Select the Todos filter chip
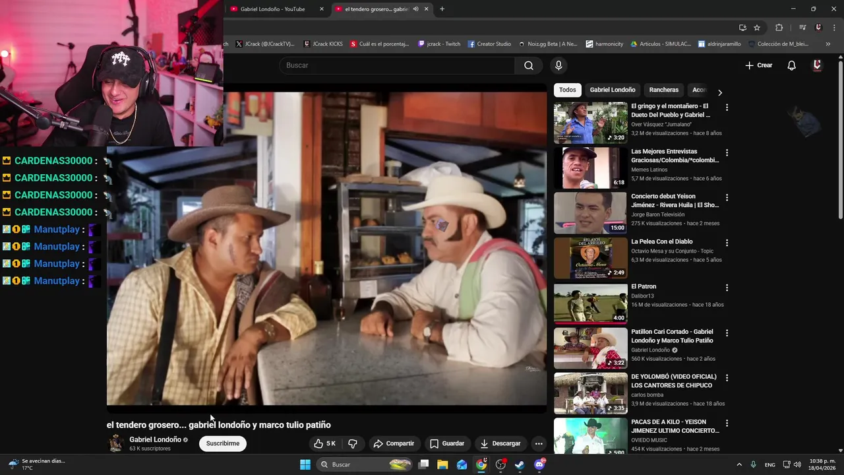 [567, 90]
